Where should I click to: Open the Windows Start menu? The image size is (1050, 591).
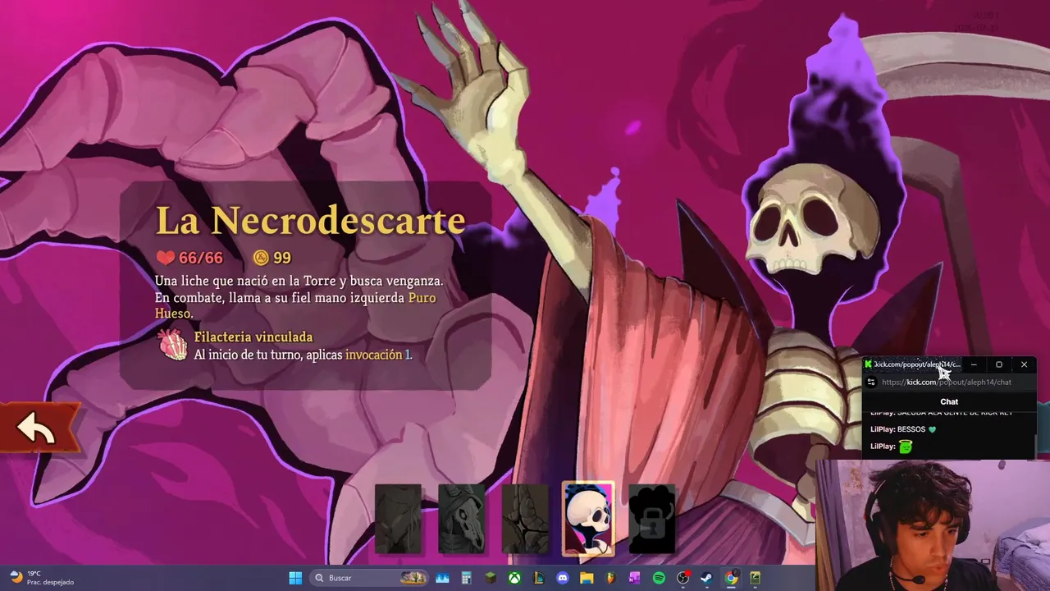pos(295,578)
